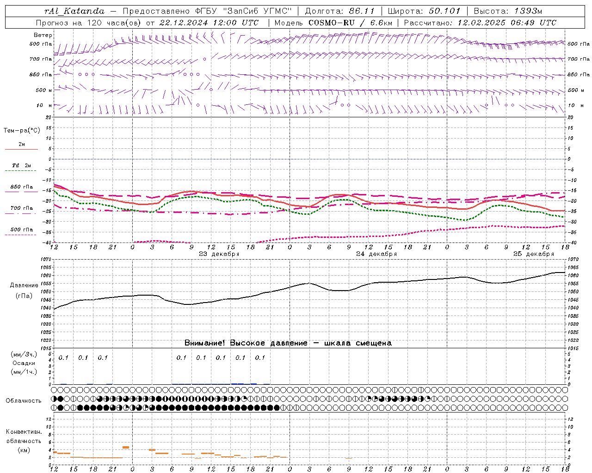Image resolution: width=592 pixels, height=473 pixels.
Task: Click the 24 декабря date label
Action: 376,254
